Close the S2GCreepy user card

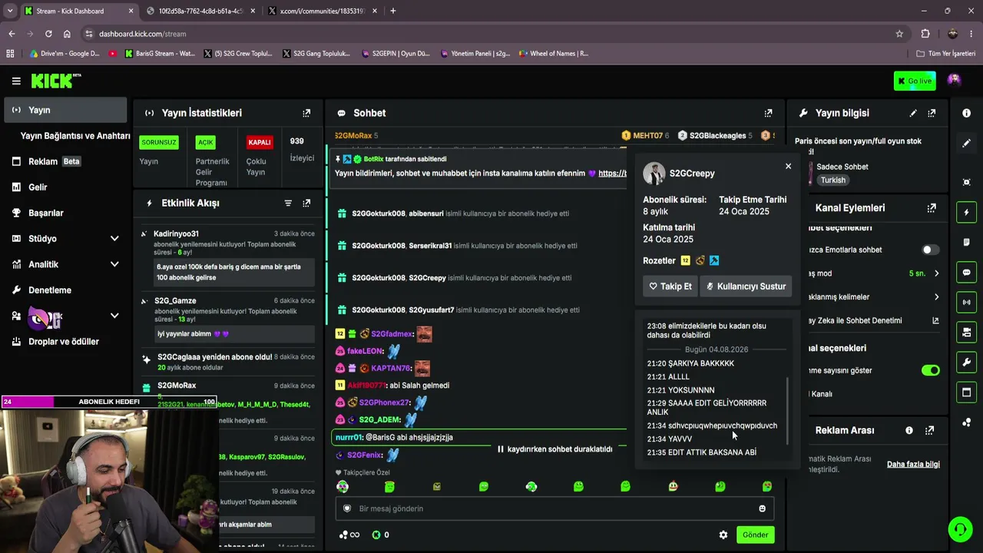788,166
